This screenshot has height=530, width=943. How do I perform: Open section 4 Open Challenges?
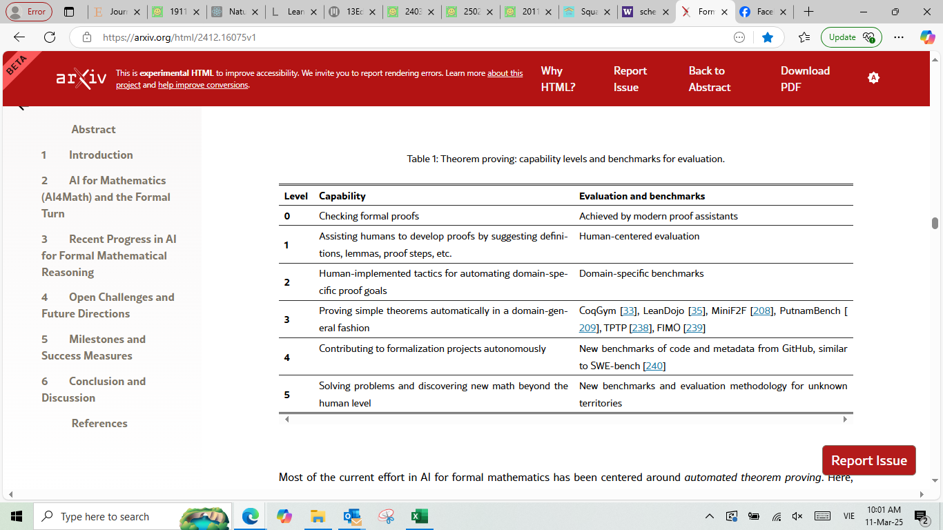coord(108,305)
